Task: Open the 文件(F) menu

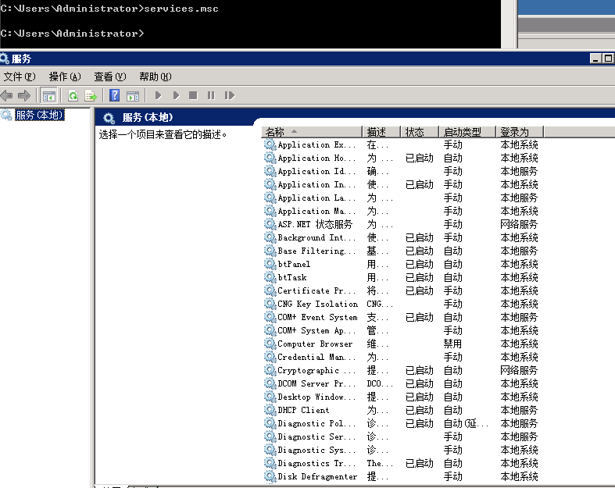Action: (20, 77)
